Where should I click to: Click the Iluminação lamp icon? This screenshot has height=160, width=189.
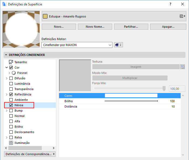11,143
